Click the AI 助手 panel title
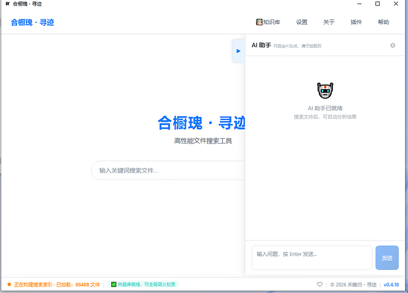Screen dimensions: 408x293 click(x=261, y=45)
